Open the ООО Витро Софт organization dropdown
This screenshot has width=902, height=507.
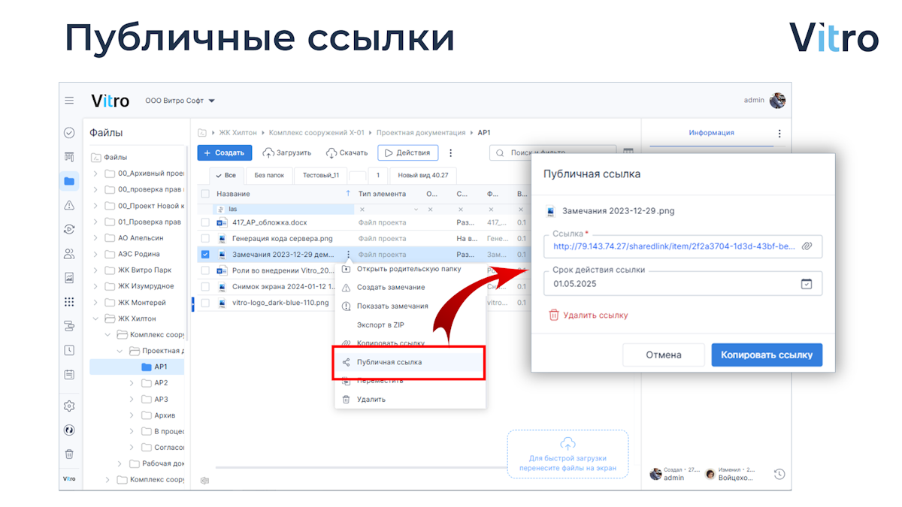[180, 101]
